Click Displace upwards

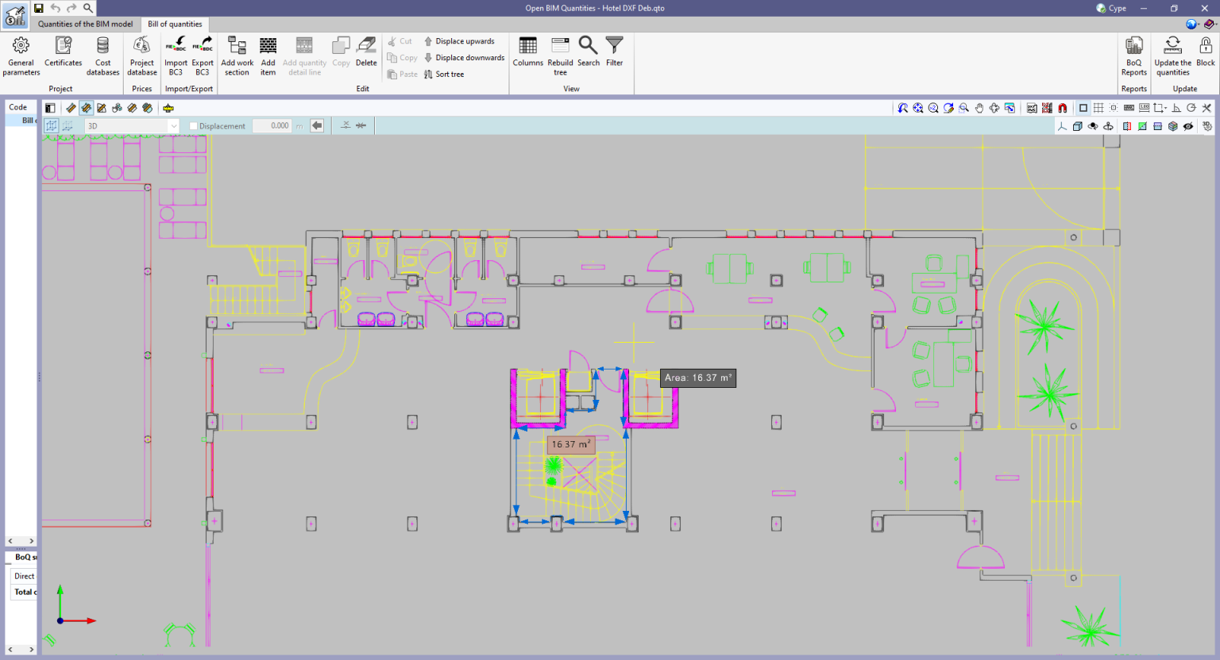[459, 41]
